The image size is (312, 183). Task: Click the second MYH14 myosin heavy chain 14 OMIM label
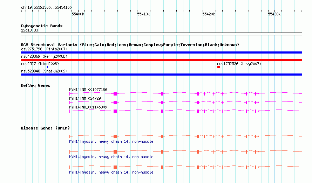111,157
